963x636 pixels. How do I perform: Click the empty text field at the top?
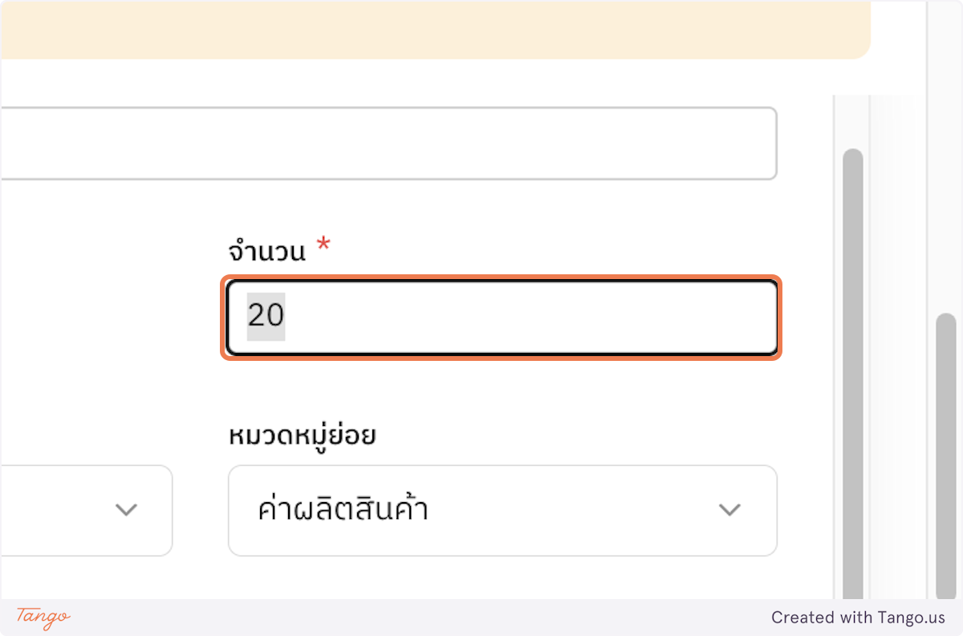[x=385, y=143]
